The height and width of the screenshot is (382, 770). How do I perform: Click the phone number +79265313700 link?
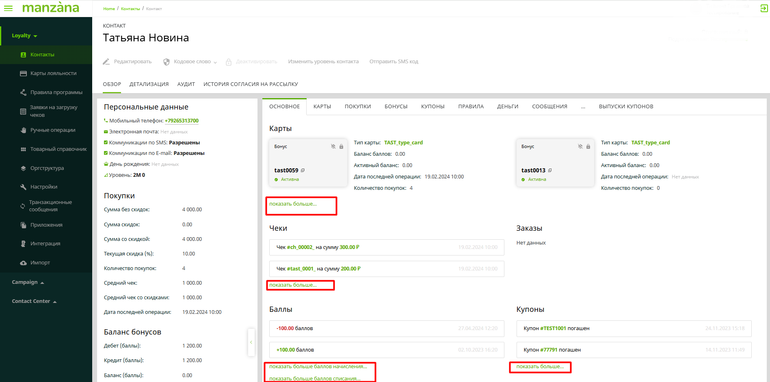(x=182, y=121)
